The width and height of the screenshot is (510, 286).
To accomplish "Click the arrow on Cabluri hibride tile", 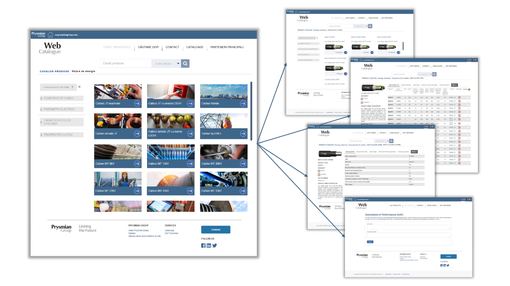I will click(243, 104).
